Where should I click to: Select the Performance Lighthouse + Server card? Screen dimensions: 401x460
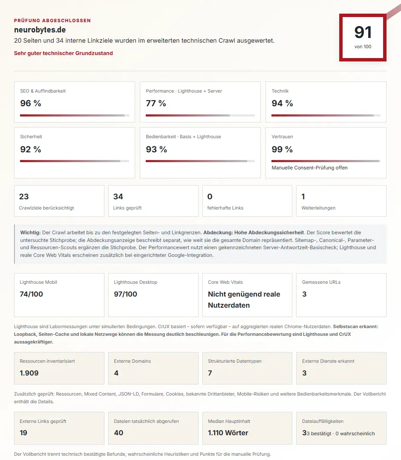point(200,102)
